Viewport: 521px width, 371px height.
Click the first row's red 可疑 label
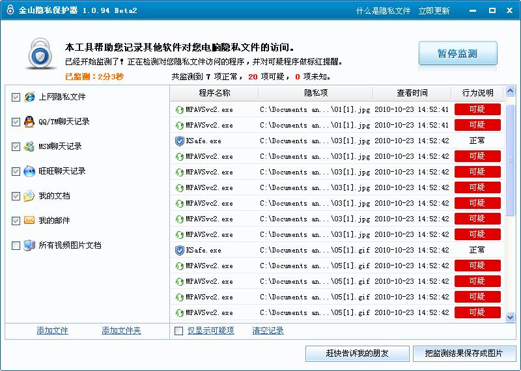point(477,109)
